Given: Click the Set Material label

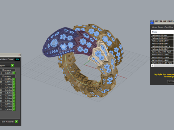Looking at the screenshot, I should 8,122.
